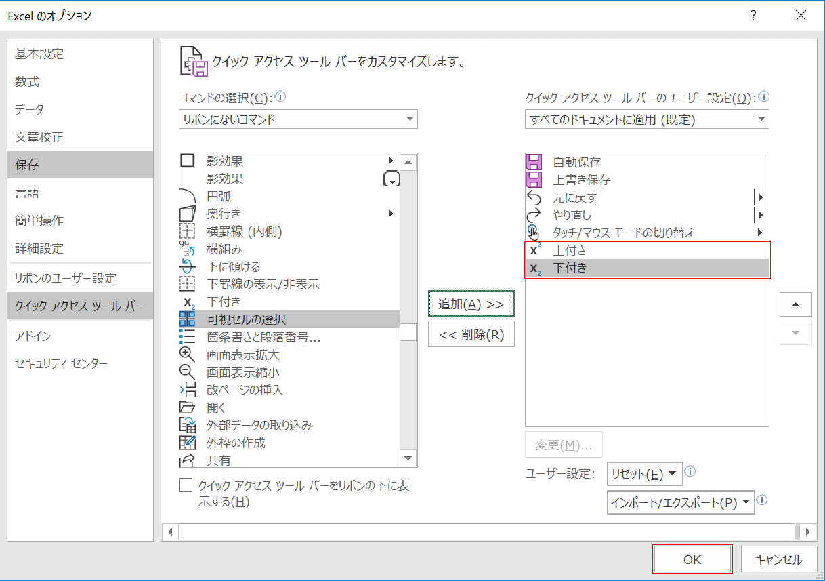Click the horizontal scrollbar left arrow
Viewport: 825px width, 581px height.
tap(170, 532)
